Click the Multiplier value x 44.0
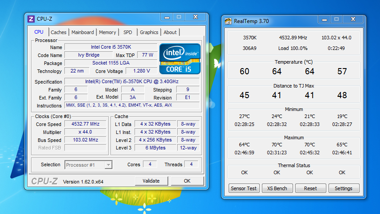 [85, 132]
